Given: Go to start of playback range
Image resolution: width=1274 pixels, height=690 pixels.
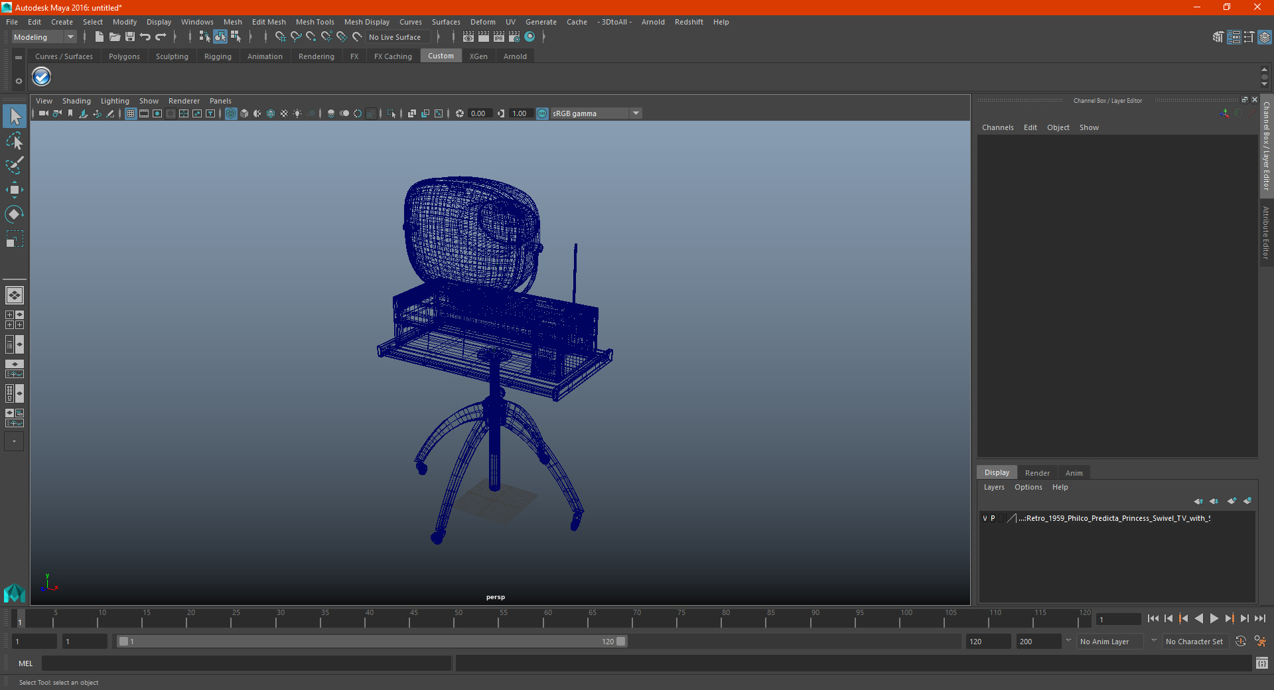Looking at the screenshot, I should 1153,618.
